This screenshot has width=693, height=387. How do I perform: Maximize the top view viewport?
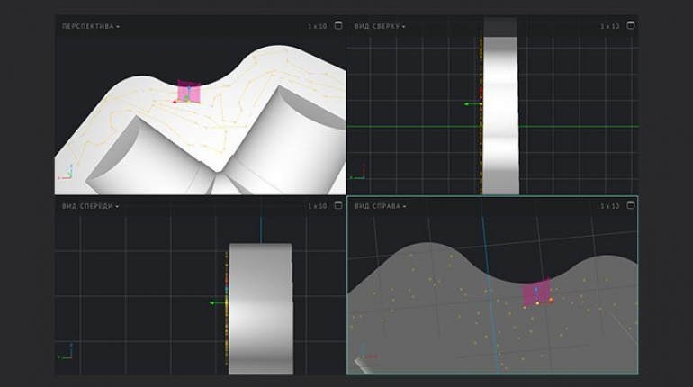pyautogui.click(x=630, y=26)
